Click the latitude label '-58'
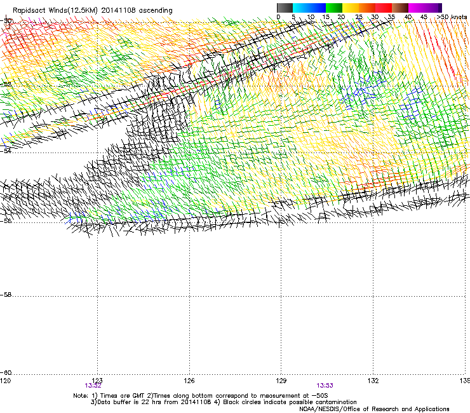Image resolution: width=470 pixels, height=413 pixels. tap(6, 295)
